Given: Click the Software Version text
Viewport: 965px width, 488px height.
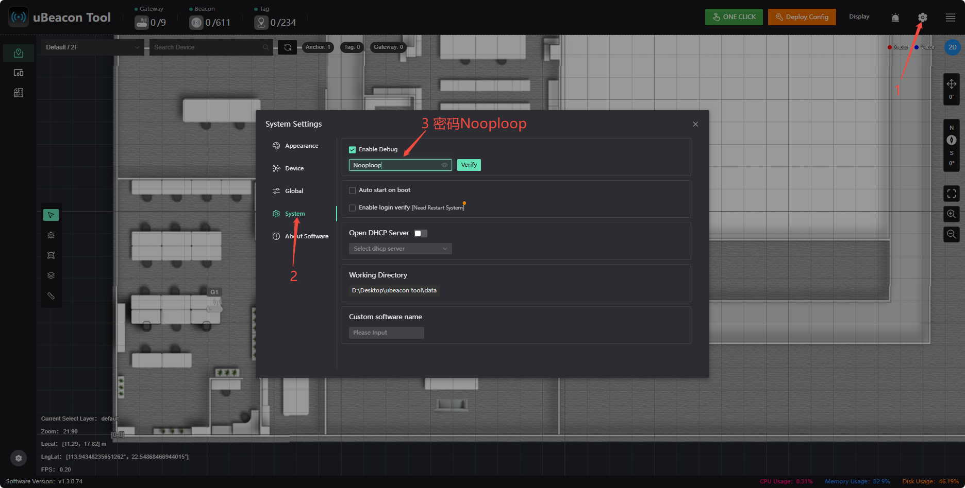Looking at the screenshot, I should point(44,481).
